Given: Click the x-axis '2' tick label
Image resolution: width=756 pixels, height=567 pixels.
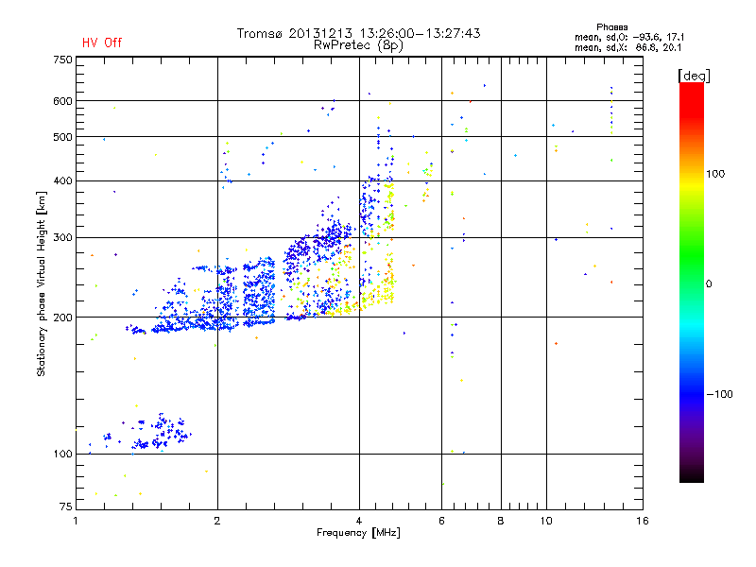Looking at the screenshot, I should (217, 521).
